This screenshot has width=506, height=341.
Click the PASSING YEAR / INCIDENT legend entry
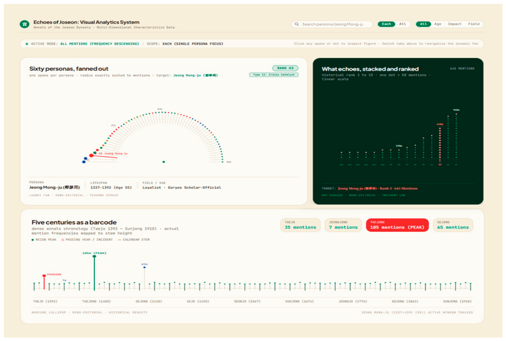(87, 240)
